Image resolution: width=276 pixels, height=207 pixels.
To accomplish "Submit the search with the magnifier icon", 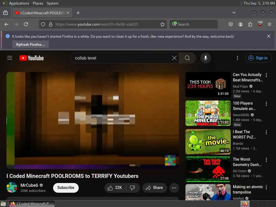I will (x=187, y=58).
